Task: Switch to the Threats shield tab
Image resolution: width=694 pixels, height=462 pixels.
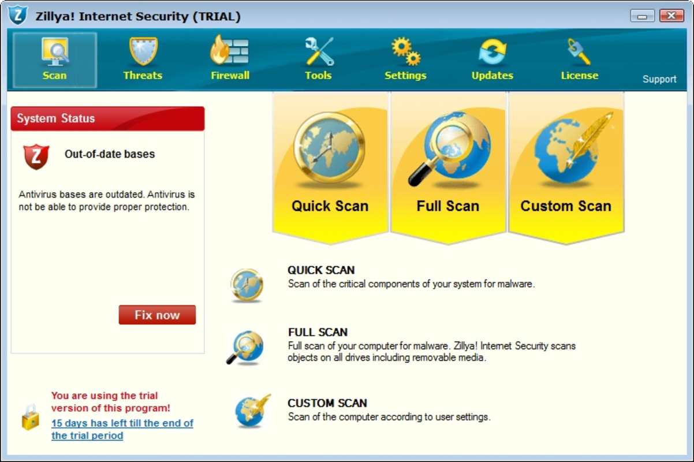Action: (x=143, y=60)
